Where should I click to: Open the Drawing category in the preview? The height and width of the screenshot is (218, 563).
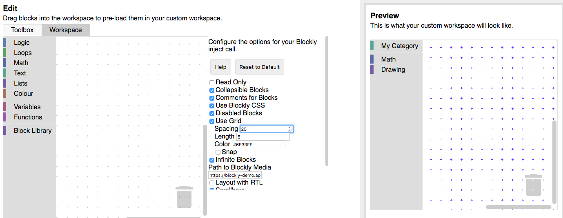393,69
